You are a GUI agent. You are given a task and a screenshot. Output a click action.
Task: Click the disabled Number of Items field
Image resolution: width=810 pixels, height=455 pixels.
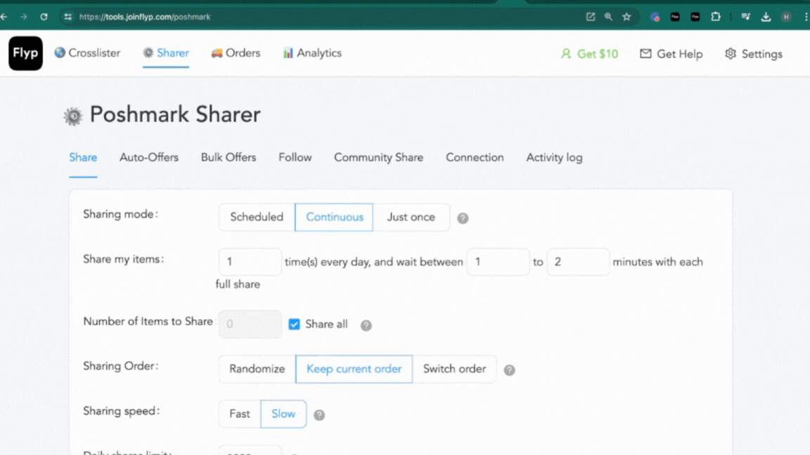(250, 324)
